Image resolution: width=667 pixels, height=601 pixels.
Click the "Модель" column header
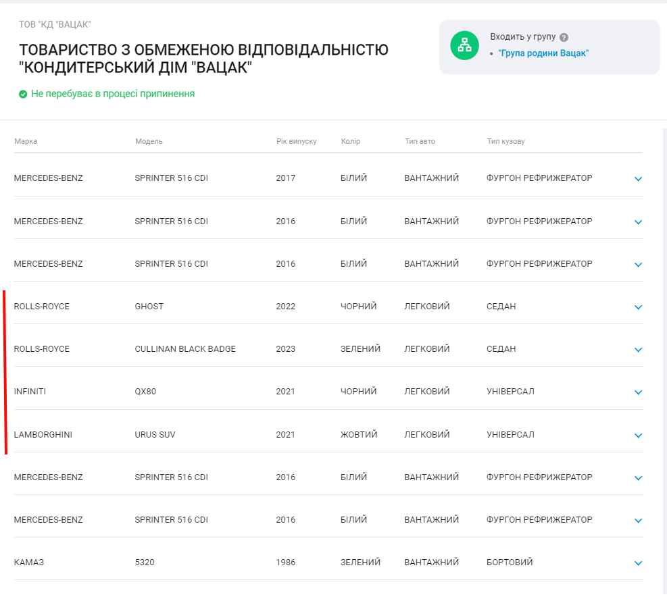click(149, 141)
